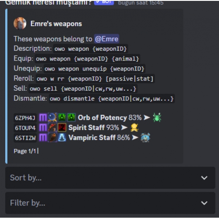The width and height of the screenshot is (219, 219).
Task: Click the Vampiric Staff weapon icon
Action: (x=53, y=138)
